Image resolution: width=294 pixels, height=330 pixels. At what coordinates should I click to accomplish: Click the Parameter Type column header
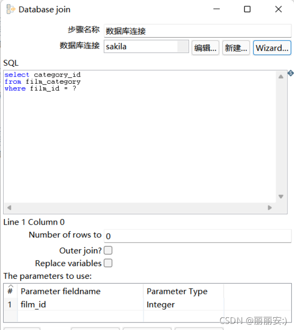(x=183, y=291)
